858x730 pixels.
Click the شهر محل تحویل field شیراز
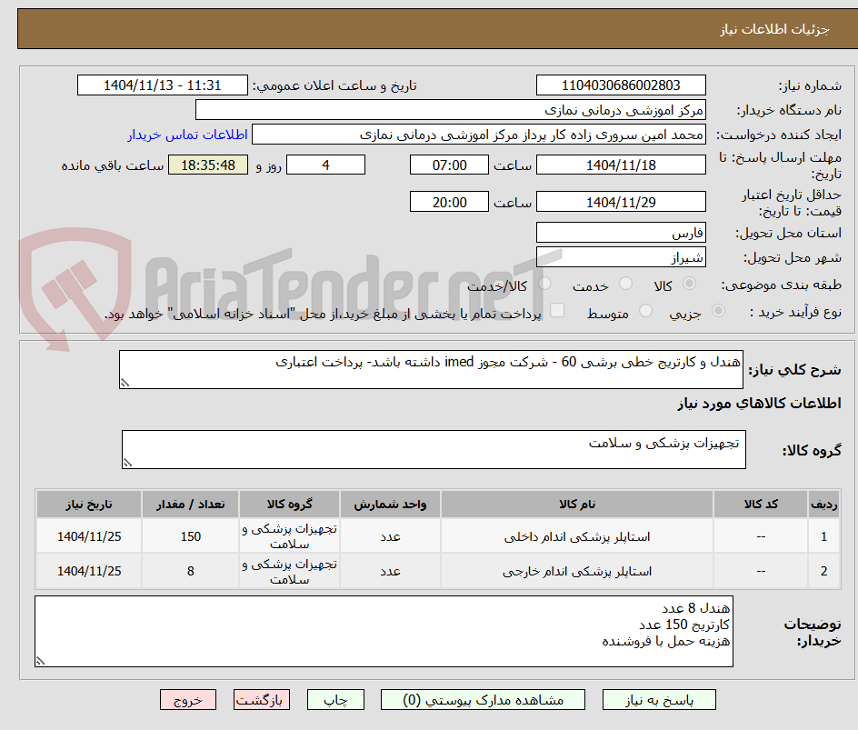pyautogui.click(x=621, y=257)
